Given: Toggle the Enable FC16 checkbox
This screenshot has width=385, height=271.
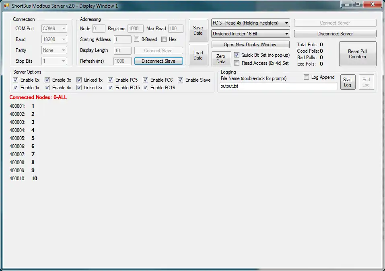Looking at the screenshot, I should pyautogui.click(x=145, y=87).
